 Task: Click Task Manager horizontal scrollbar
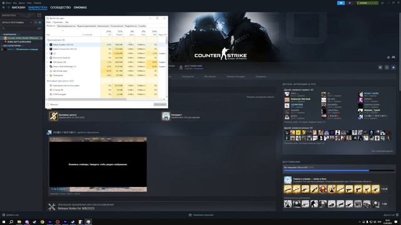[x=87, y=99]
